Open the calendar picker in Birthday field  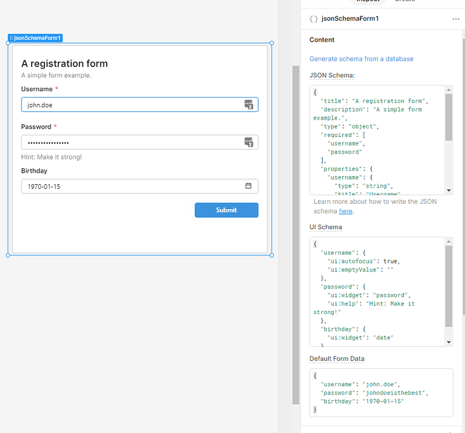248,186
